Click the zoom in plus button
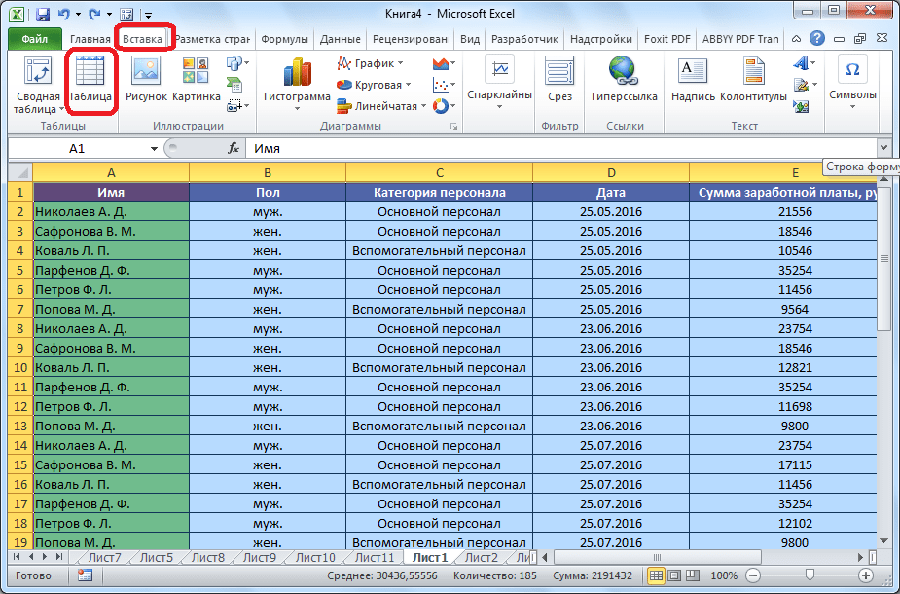The width and height of the screenshot is (900, 594). (x=864, y=576)
